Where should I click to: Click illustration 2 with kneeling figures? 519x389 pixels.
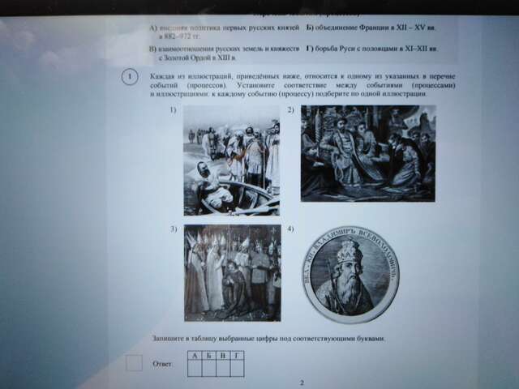[367, 153]
